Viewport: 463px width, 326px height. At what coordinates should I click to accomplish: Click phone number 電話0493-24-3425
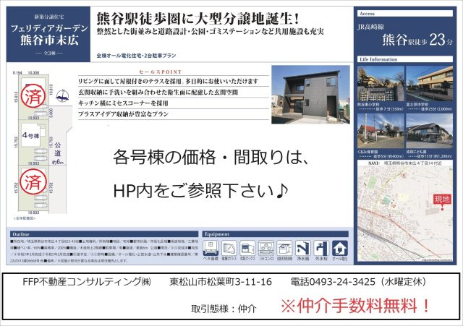click(x=333, y=282)
